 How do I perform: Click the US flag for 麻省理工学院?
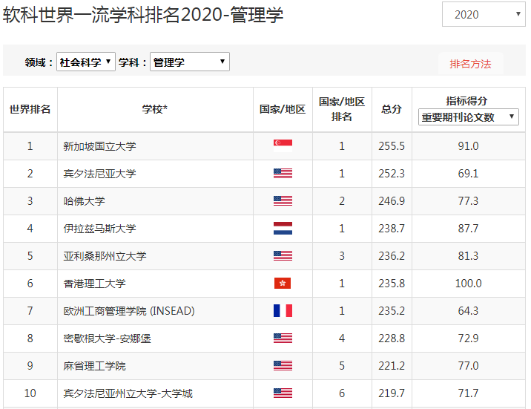[x=283, y=366]
